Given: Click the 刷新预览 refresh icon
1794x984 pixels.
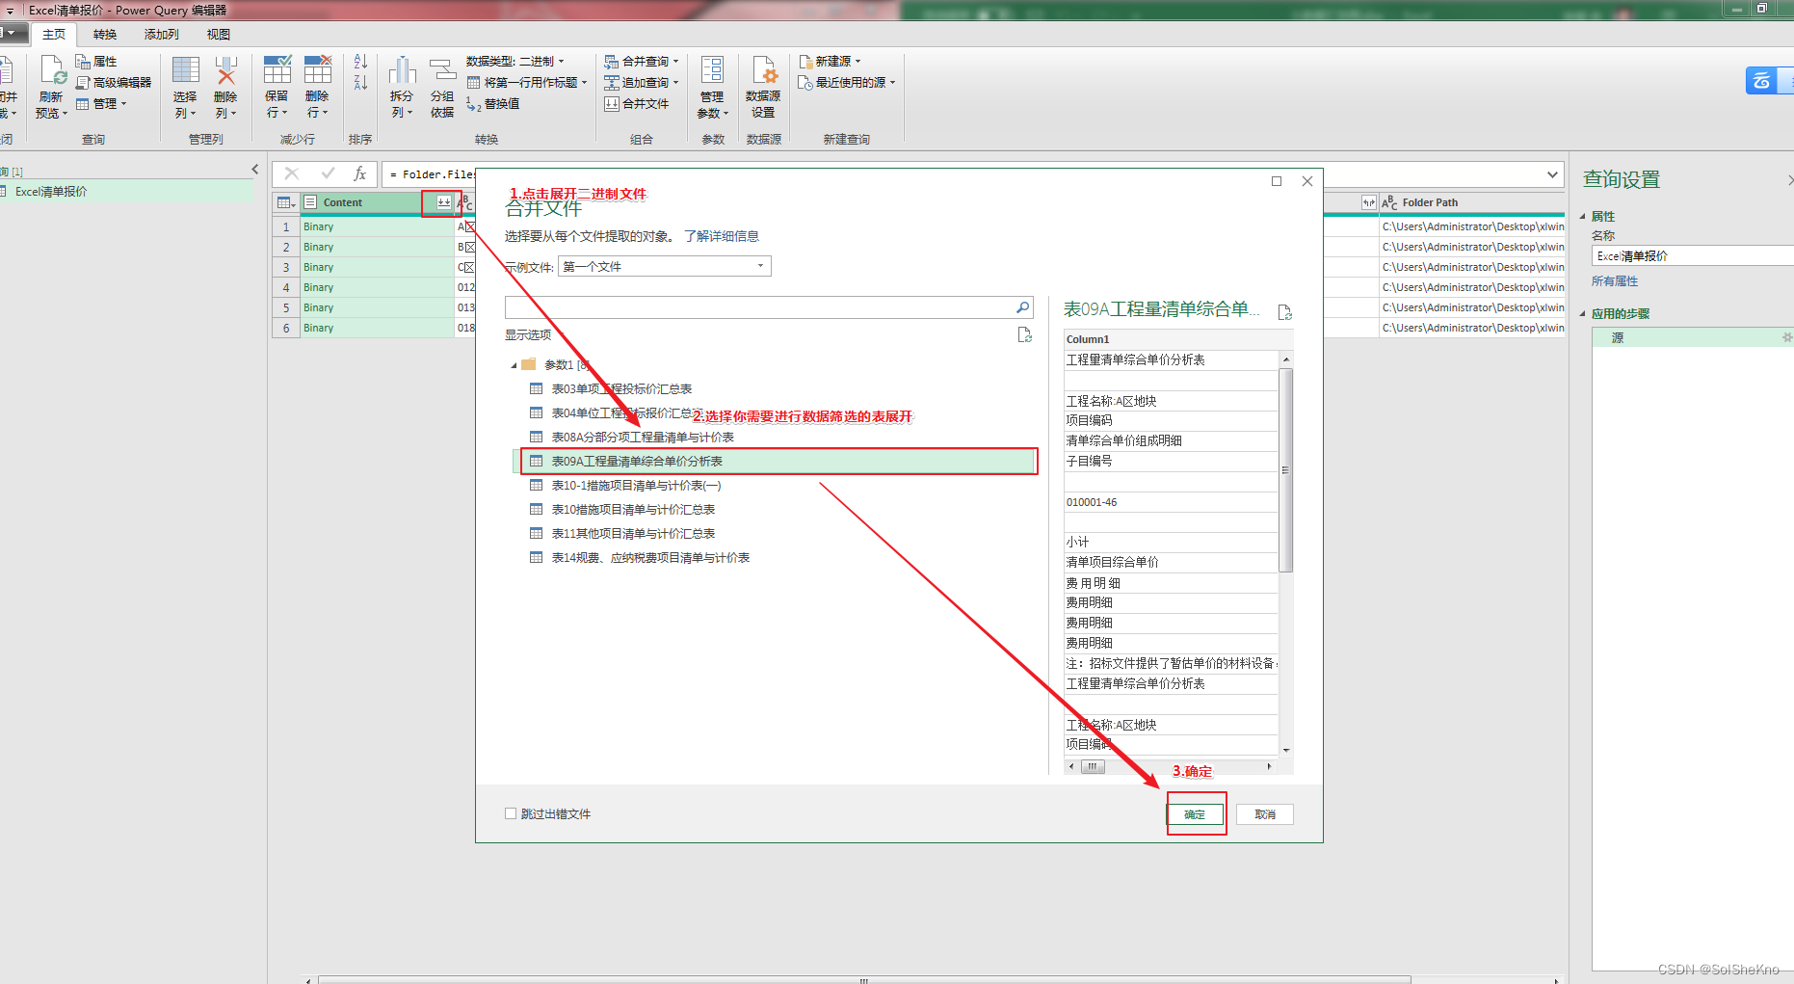Looking at the screenshot, I should (x=52, y=71).
